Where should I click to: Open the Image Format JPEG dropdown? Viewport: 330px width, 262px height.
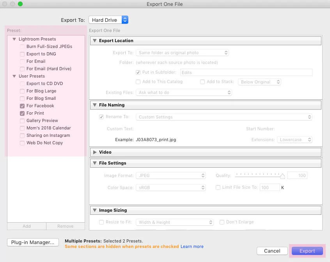tap(171, 175)
